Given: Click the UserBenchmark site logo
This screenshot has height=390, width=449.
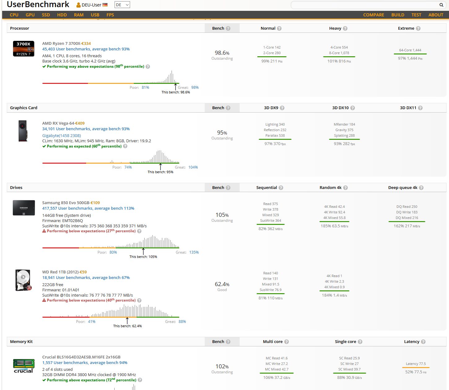Looking at the screenshot, I should pyautogui.click(x=38, y=5).
